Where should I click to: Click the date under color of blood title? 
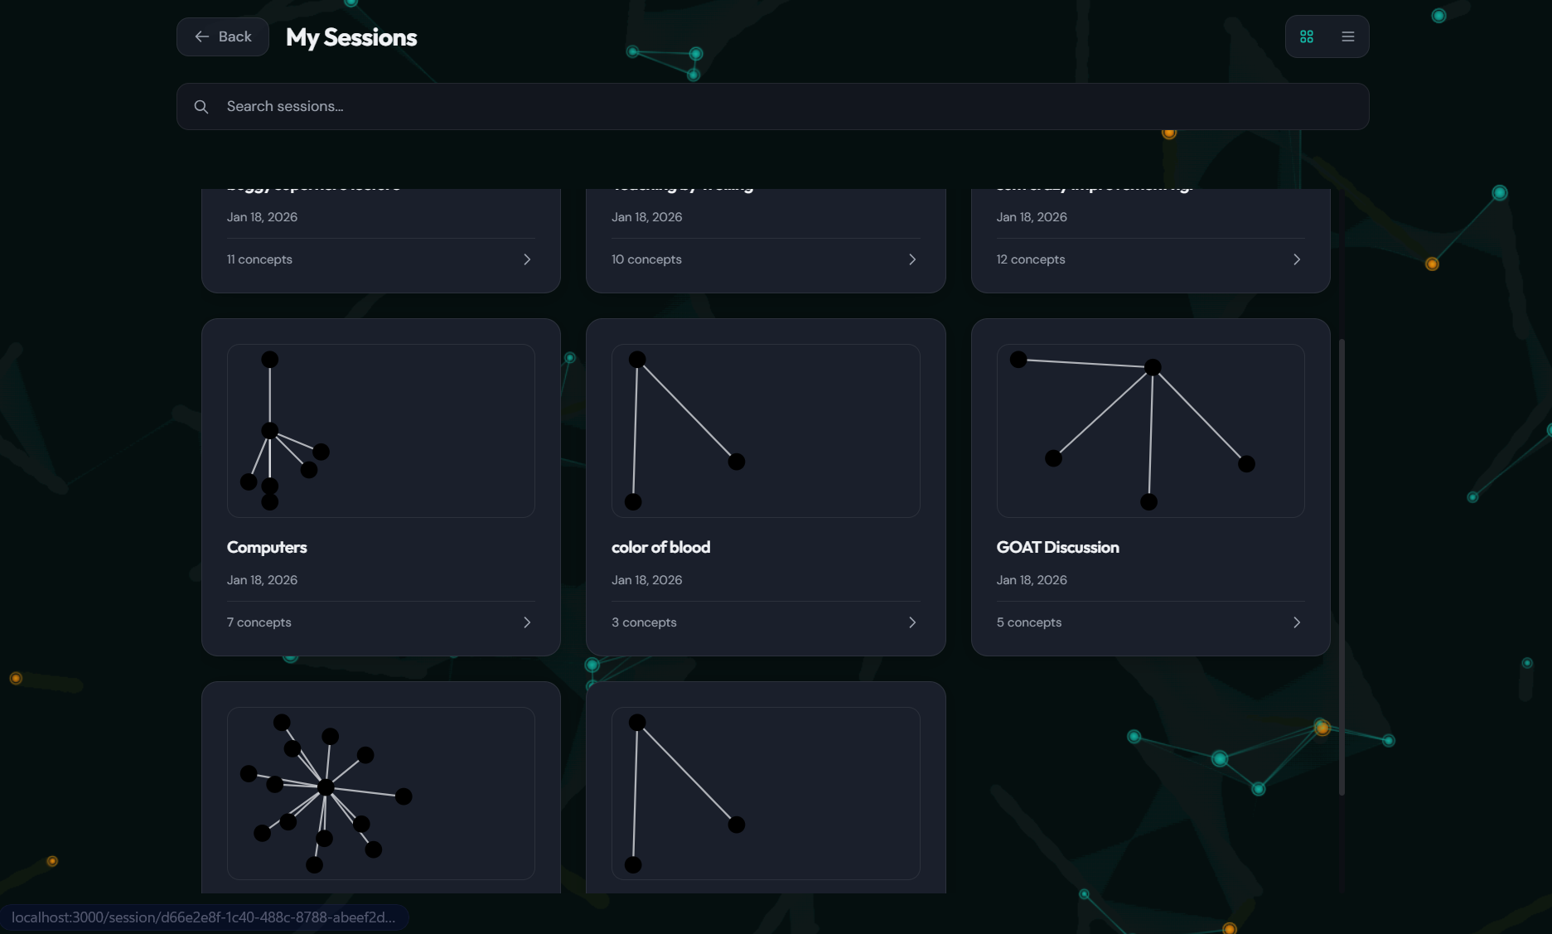click(647, 580)
